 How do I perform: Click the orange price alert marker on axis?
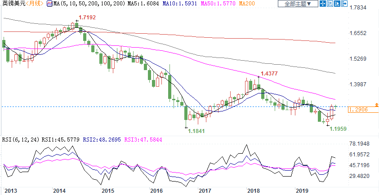point(376,104)
